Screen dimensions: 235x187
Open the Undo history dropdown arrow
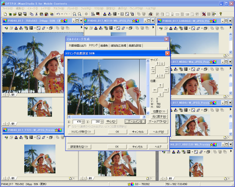62,14
